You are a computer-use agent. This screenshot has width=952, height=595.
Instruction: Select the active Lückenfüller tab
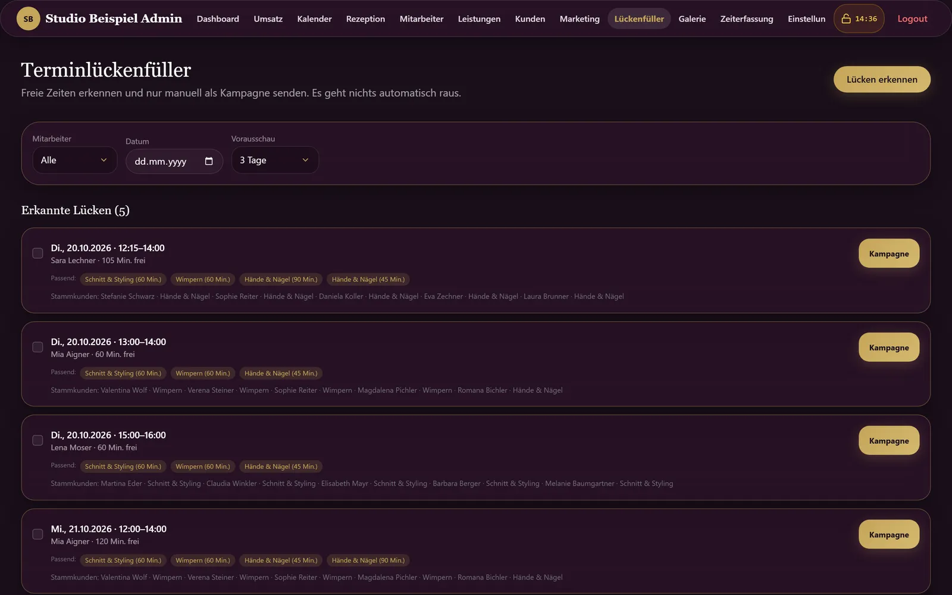click(x=639, y=19)
